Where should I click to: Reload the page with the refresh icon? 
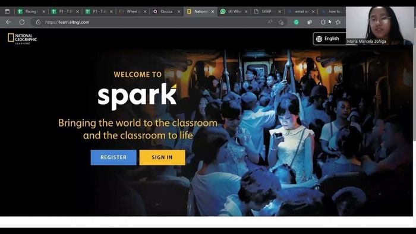(x=22, y=22)
